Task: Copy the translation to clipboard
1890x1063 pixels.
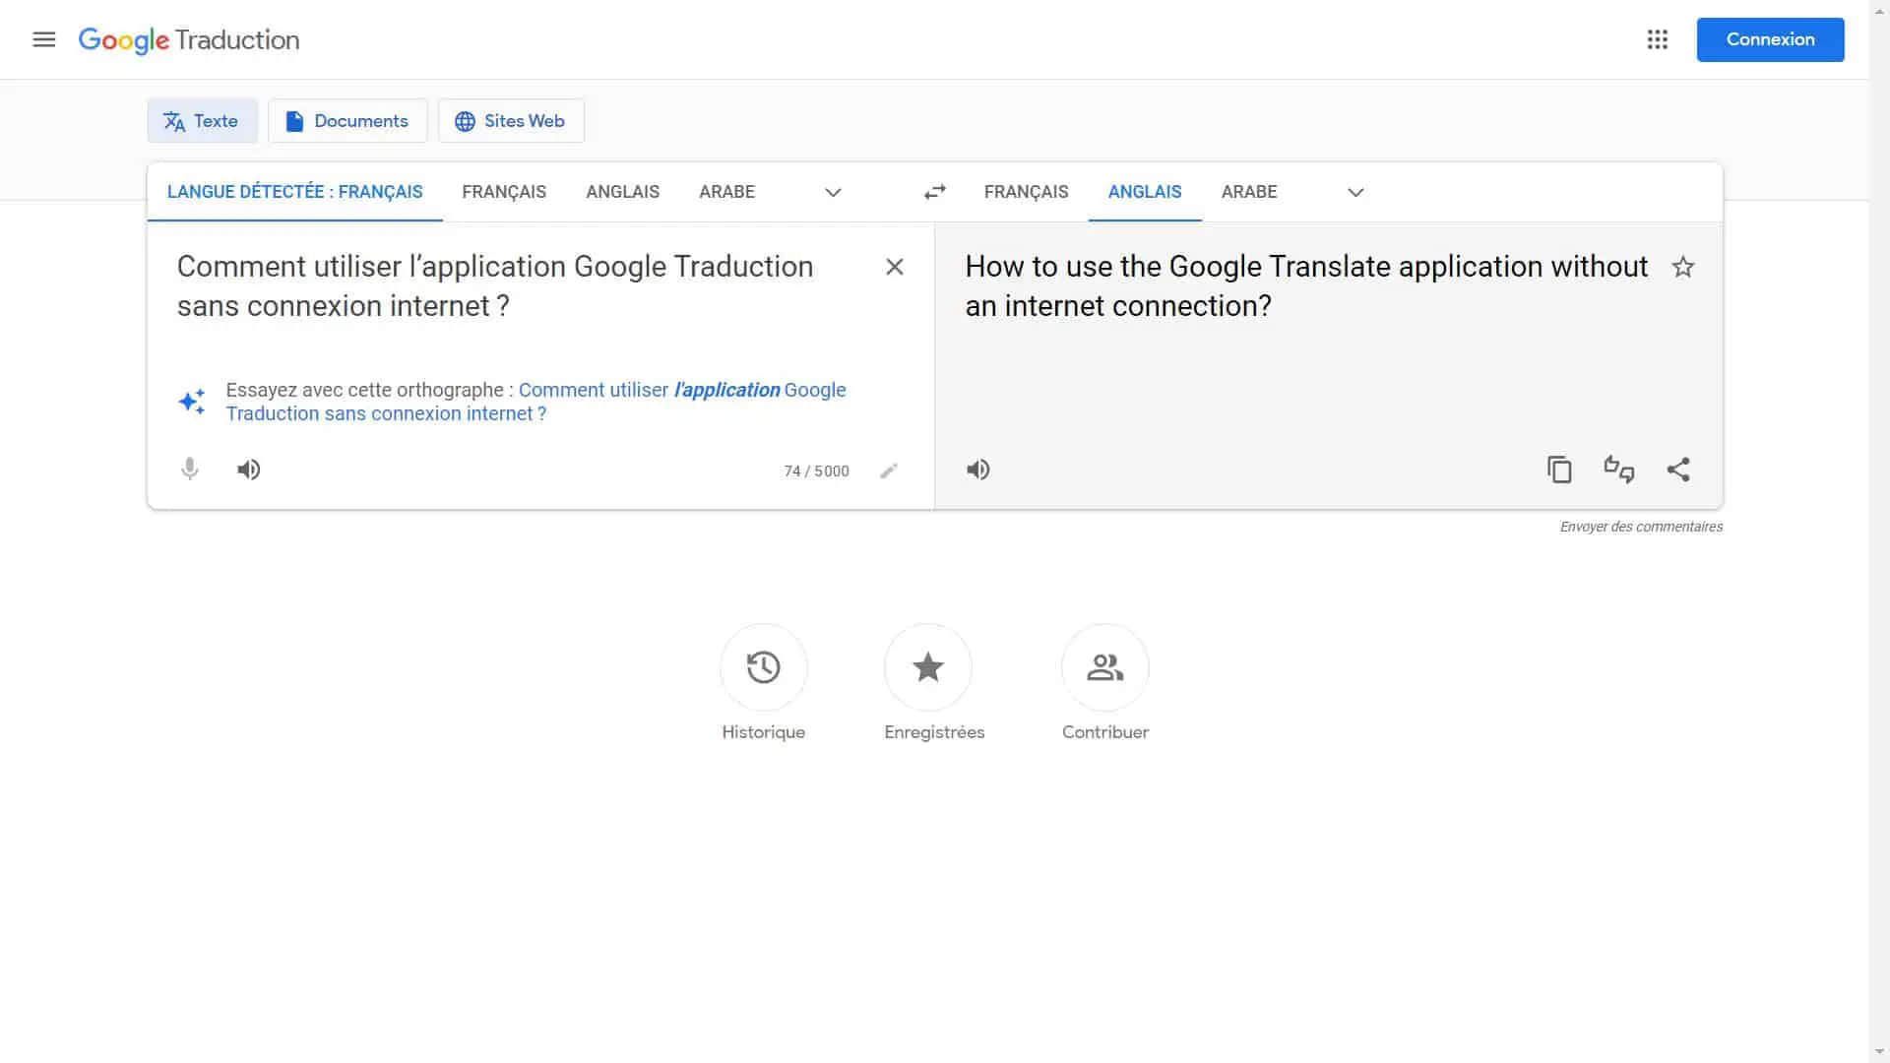Action: tap(1558, 469)
